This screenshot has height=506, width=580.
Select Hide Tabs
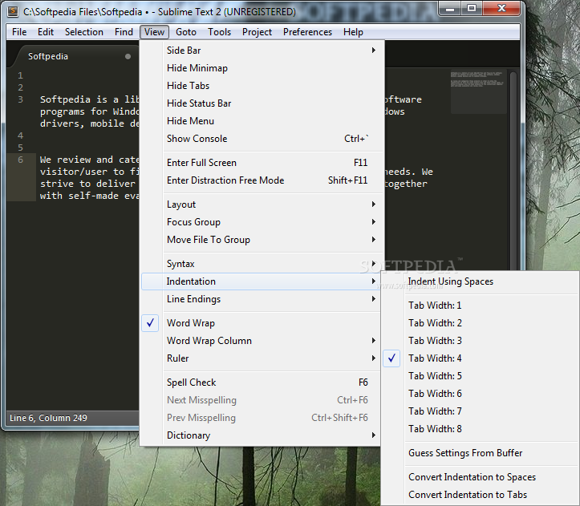coord(262,86)
